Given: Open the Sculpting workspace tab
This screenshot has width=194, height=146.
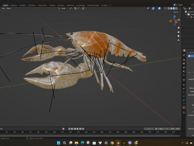Looking at the screenshot, I should [22, 5].
